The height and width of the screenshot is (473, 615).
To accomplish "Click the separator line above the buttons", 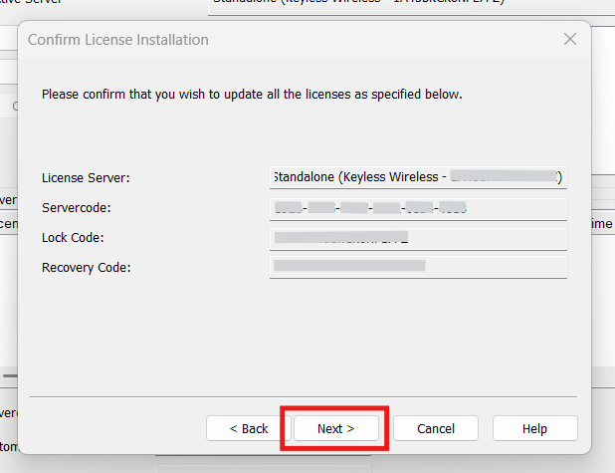I will pos(304,396).
